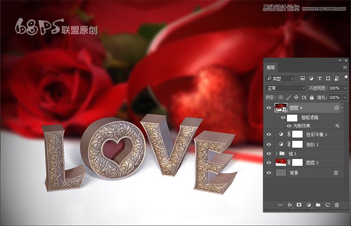Click mask link icon on 色彩平衡 1
Viewport: 351px width, 226px height.
click(289, 134)
